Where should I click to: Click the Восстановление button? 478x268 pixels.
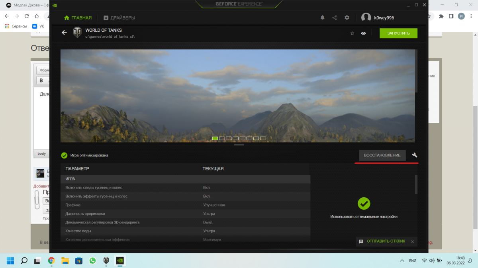(382, 155)
